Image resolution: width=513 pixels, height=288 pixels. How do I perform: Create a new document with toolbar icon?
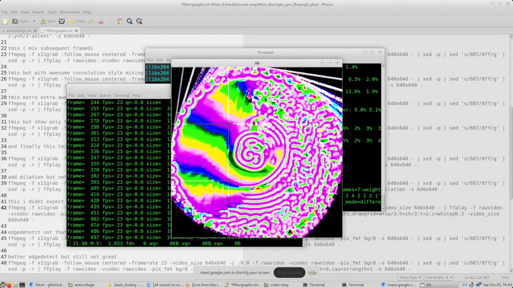(5, 21)
